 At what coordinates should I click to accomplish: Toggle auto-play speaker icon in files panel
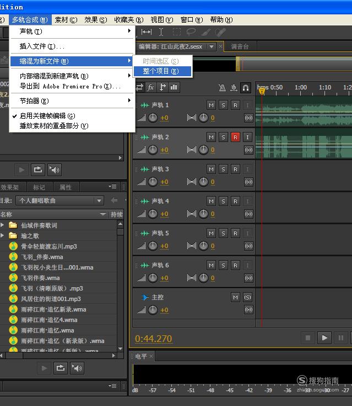pyautogui.click(x=55, y=170)
